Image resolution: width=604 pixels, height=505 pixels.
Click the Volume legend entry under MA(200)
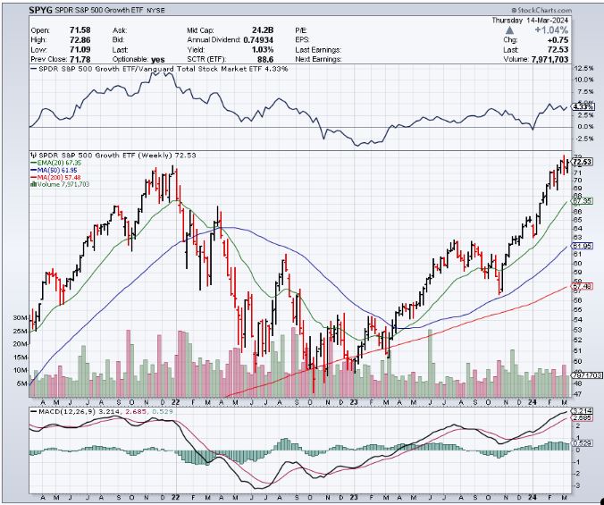60,184
